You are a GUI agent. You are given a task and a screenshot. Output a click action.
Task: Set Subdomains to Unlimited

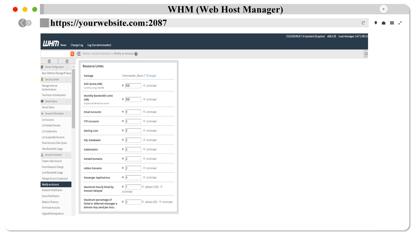tap(144, 149)
